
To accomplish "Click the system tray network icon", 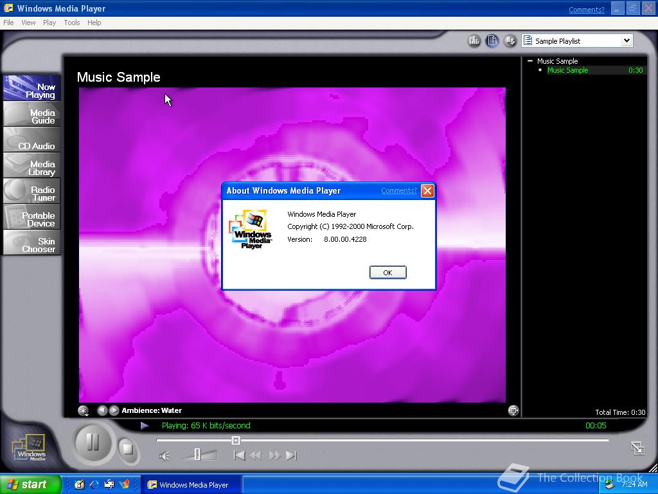I will [610, 485].
